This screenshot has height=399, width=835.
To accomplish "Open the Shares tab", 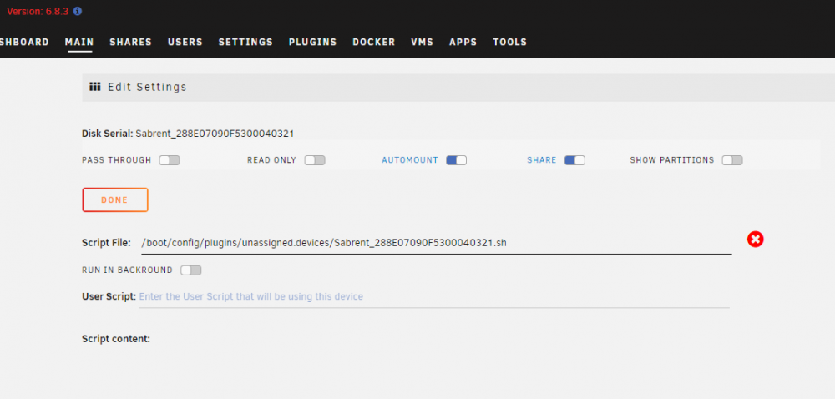I will tap(130, 42).
